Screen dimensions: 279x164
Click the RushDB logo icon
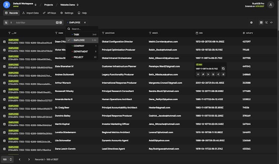pyautogui.click(x=6, y=4)
